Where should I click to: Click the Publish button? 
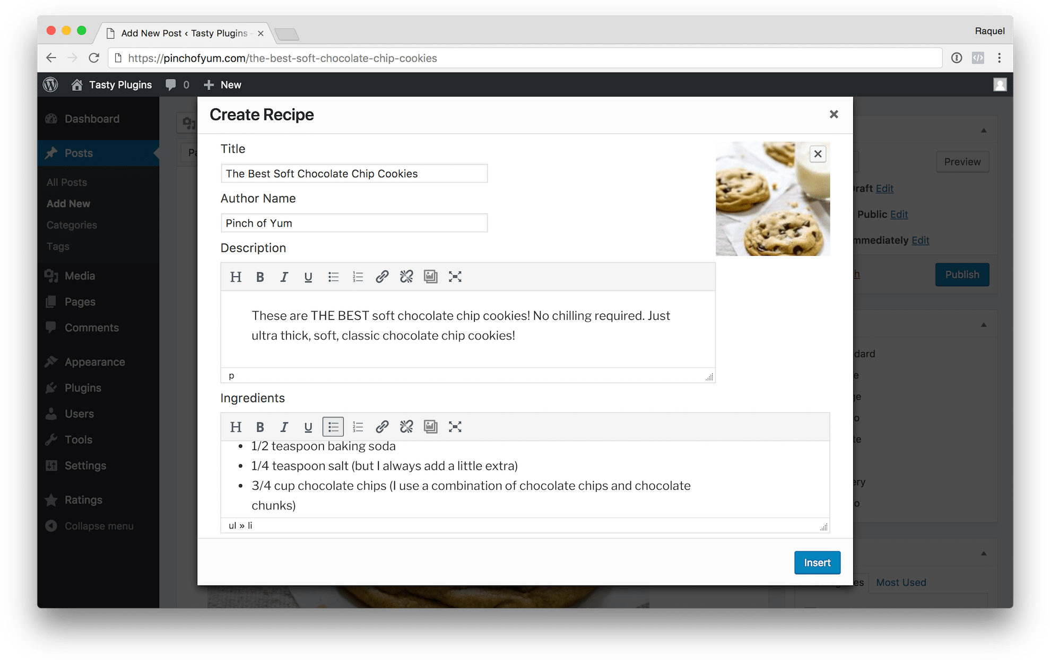coord(961,275)
